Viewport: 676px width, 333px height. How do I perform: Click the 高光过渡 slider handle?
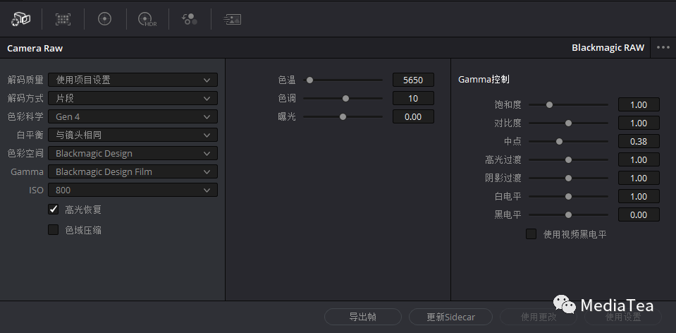pyautogui.click(x=568, y=159)
